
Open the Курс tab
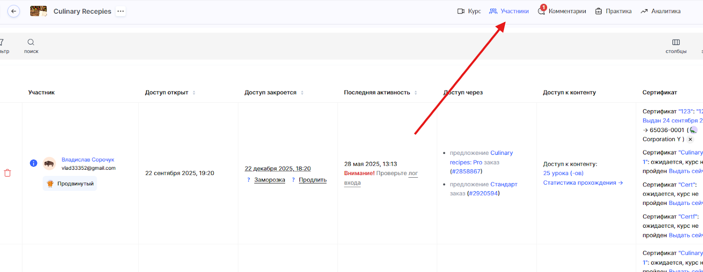point(469,11)
